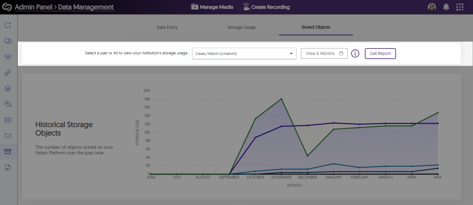This screenshot has height=205, width=473.
Task: Click the highlighted archive sidebar icon
Action: point(8,151)
